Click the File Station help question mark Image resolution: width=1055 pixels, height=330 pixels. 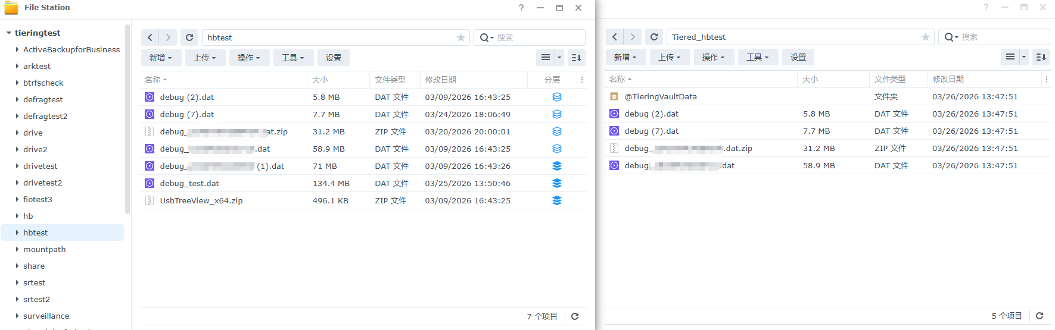click(521, 8)
